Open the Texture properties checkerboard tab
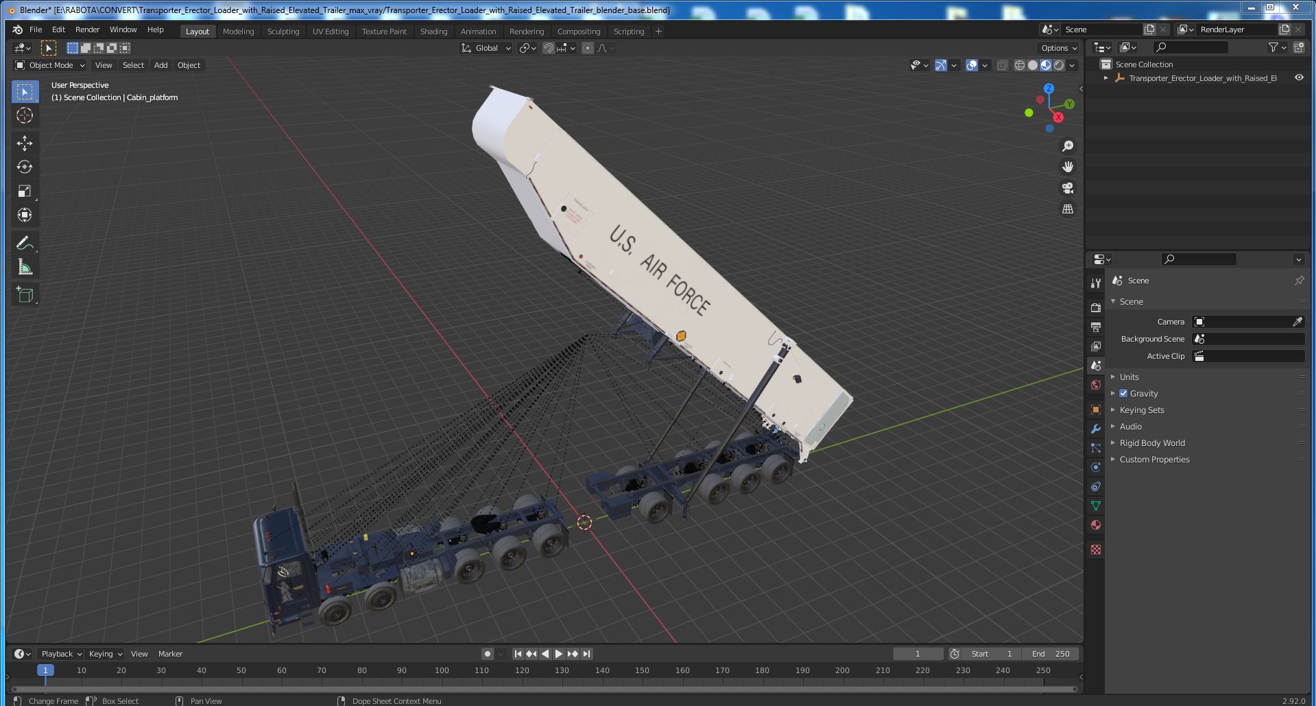1316x706 pixels. point(1096,550)
